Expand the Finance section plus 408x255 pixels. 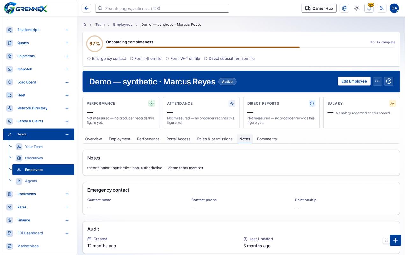pyautogui.click(x=67, y=220)
